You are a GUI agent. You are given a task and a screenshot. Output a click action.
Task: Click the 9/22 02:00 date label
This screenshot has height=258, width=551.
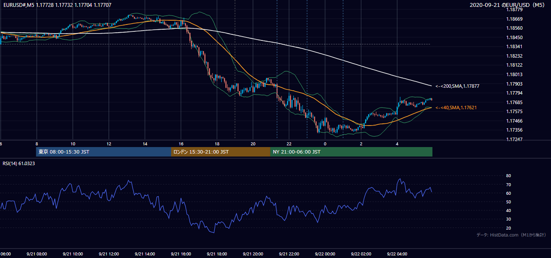point(361,254)
